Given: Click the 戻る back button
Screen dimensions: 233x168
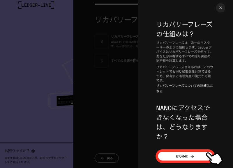Looking at the screenshot, I should 107,158.
